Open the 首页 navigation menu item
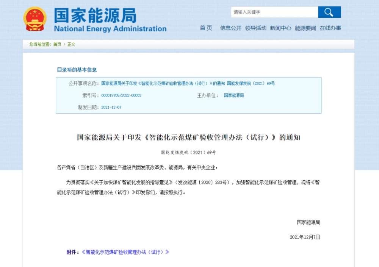This screenshot has width=379, height=267. (x=206, y=28)
